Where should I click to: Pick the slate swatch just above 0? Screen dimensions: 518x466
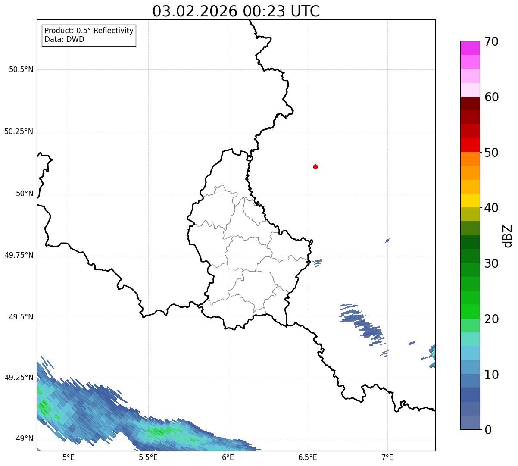[470, 422]
